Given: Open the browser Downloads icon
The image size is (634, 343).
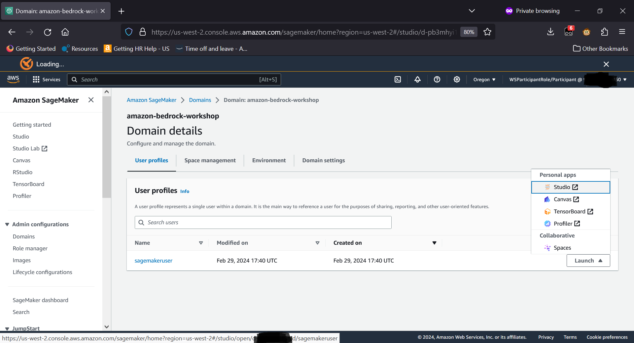Looking at the screenshot, I should click(x=550, y=32).
